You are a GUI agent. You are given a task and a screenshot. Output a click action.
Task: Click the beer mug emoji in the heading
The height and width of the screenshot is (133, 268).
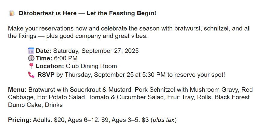click(x=12, y=13)
